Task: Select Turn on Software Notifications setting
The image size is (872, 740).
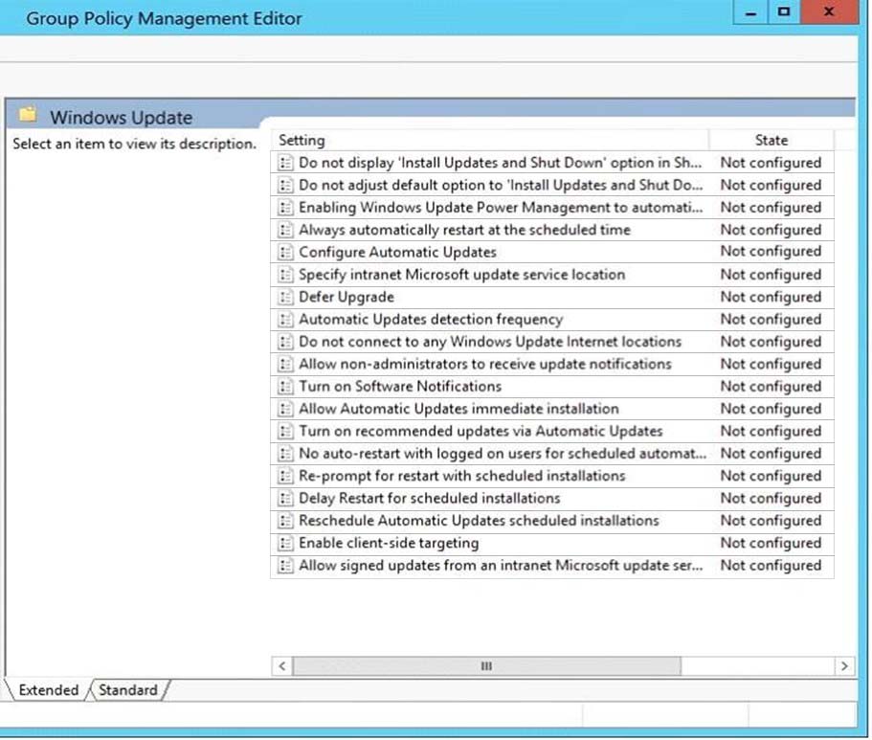Action: coord(400,386)
